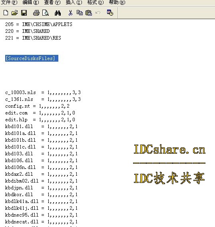The width and height of the screenshot is (215, 227).
Task: Click the kbdlk41a.dll line
Action: point(41,201)
